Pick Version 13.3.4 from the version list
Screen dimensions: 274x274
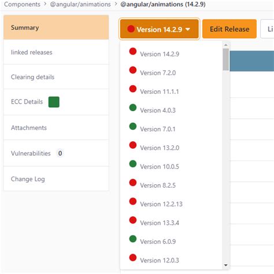click(160, 222)
